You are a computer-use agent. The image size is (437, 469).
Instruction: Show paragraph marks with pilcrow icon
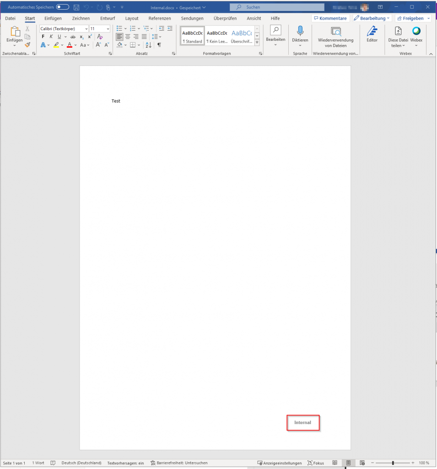click(x=159, y=45)
